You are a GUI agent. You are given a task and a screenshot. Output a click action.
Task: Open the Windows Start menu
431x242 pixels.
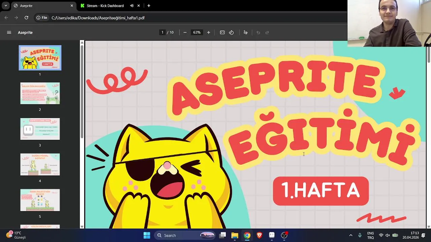coord(147,235)
